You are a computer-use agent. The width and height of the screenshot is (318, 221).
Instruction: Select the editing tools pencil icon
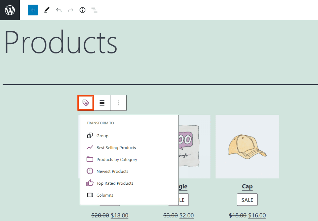coord(46,10)
